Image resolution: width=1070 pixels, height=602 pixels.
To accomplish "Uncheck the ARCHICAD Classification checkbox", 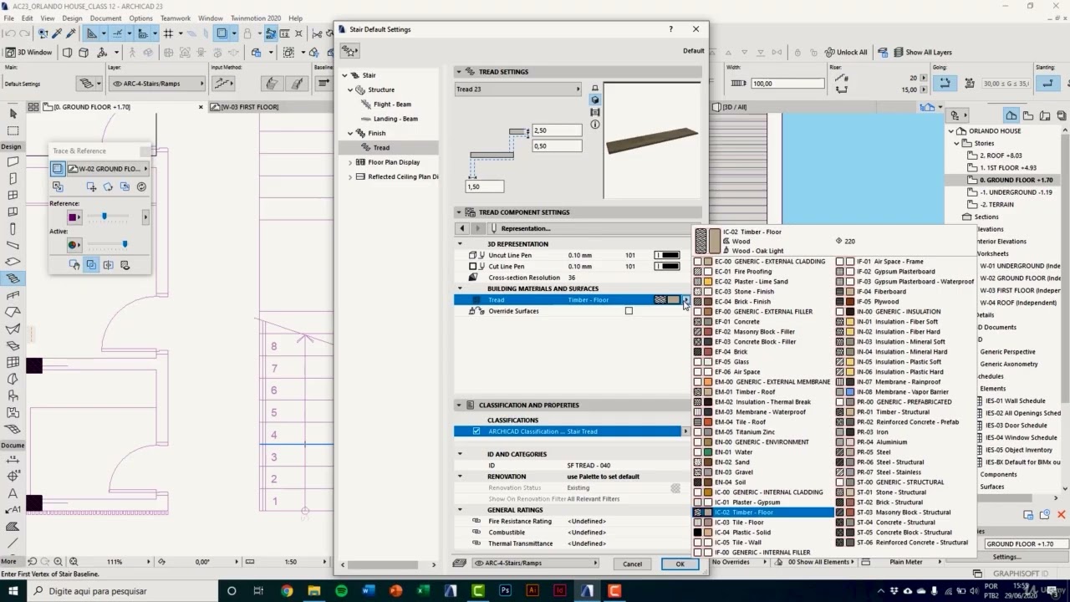I will coord(476,431).
